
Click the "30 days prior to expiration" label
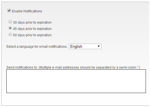pos(32,22)
